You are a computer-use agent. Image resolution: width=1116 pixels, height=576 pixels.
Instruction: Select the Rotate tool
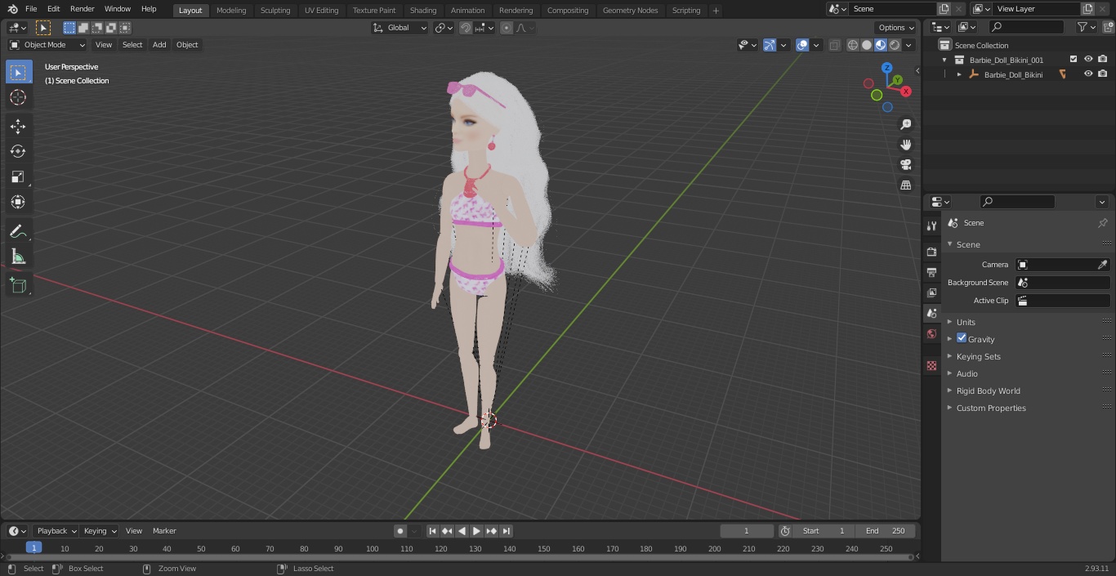[x=18, y=151]
